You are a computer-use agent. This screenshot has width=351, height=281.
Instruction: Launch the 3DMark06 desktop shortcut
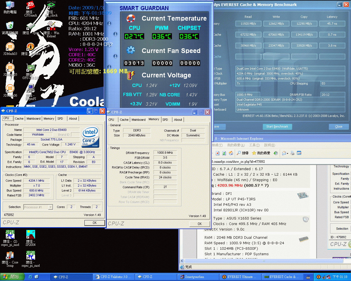coord(10,91)
